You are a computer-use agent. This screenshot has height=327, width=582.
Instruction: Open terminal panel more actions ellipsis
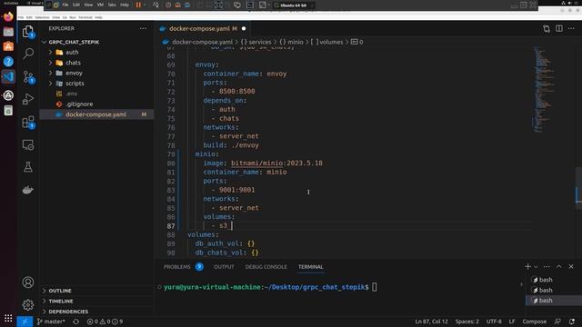pos(547,266)
